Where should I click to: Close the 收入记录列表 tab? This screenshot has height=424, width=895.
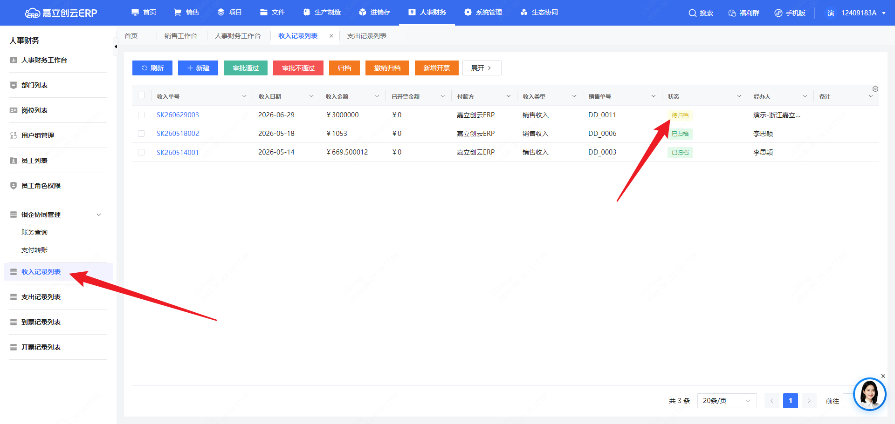point(331,36)
